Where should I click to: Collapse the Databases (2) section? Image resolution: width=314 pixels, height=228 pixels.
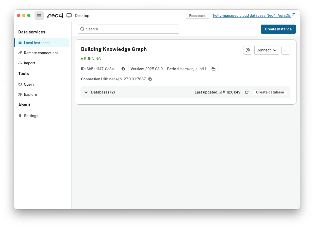point(86,92)
